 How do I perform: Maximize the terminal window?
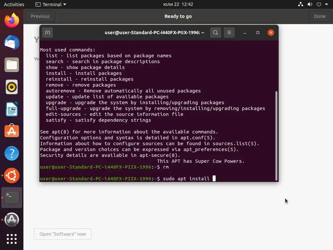click(x=258, y=33)
